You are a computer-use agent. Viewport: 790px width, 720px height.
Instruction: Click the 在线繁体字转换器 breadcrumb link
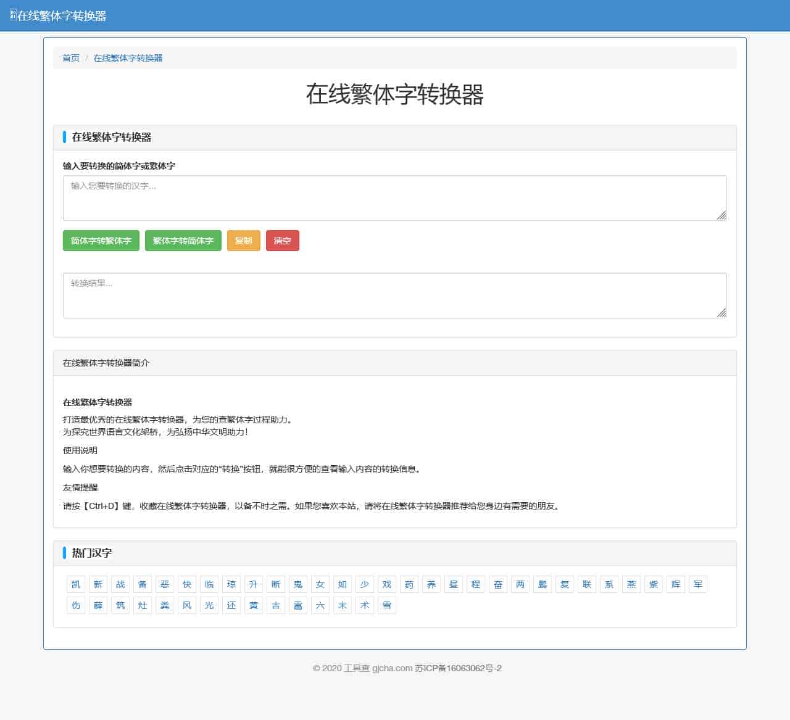click(128, 58)
